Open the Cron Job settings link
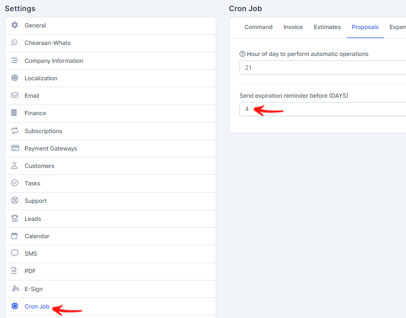Viewport: 406px width, 318px height. pyautogui.click(x=37, y=306)
